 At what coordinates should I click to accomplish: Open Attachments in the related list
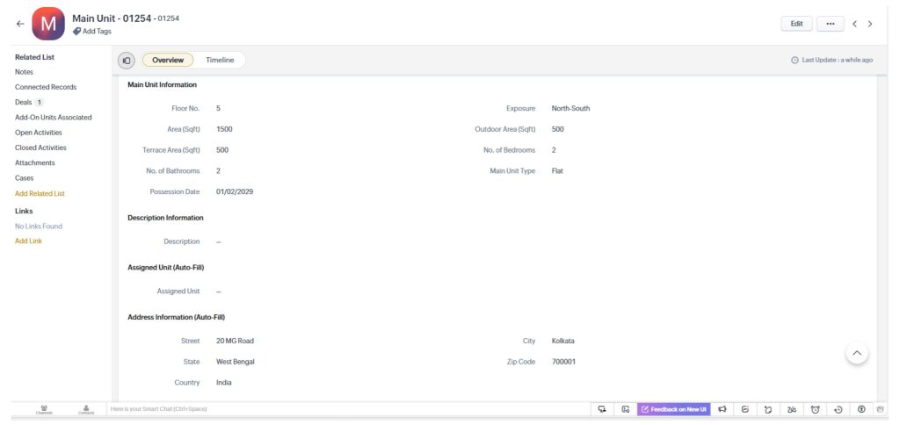(x=35, y=163)
